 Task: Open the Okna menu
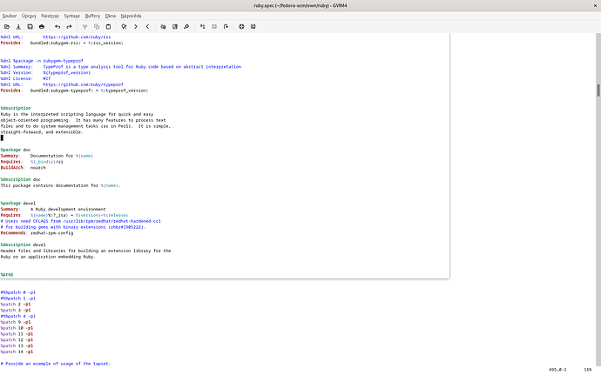point(111,16)
